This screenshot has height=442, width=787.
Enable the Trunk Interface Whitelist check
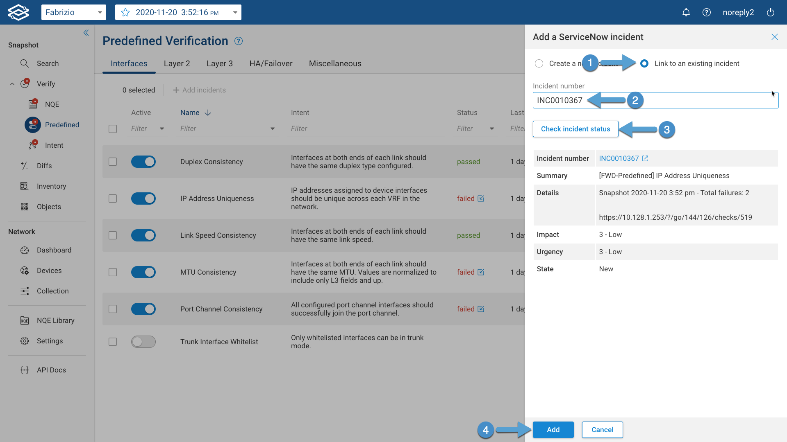pyautogui.click(x=143, y=342)
